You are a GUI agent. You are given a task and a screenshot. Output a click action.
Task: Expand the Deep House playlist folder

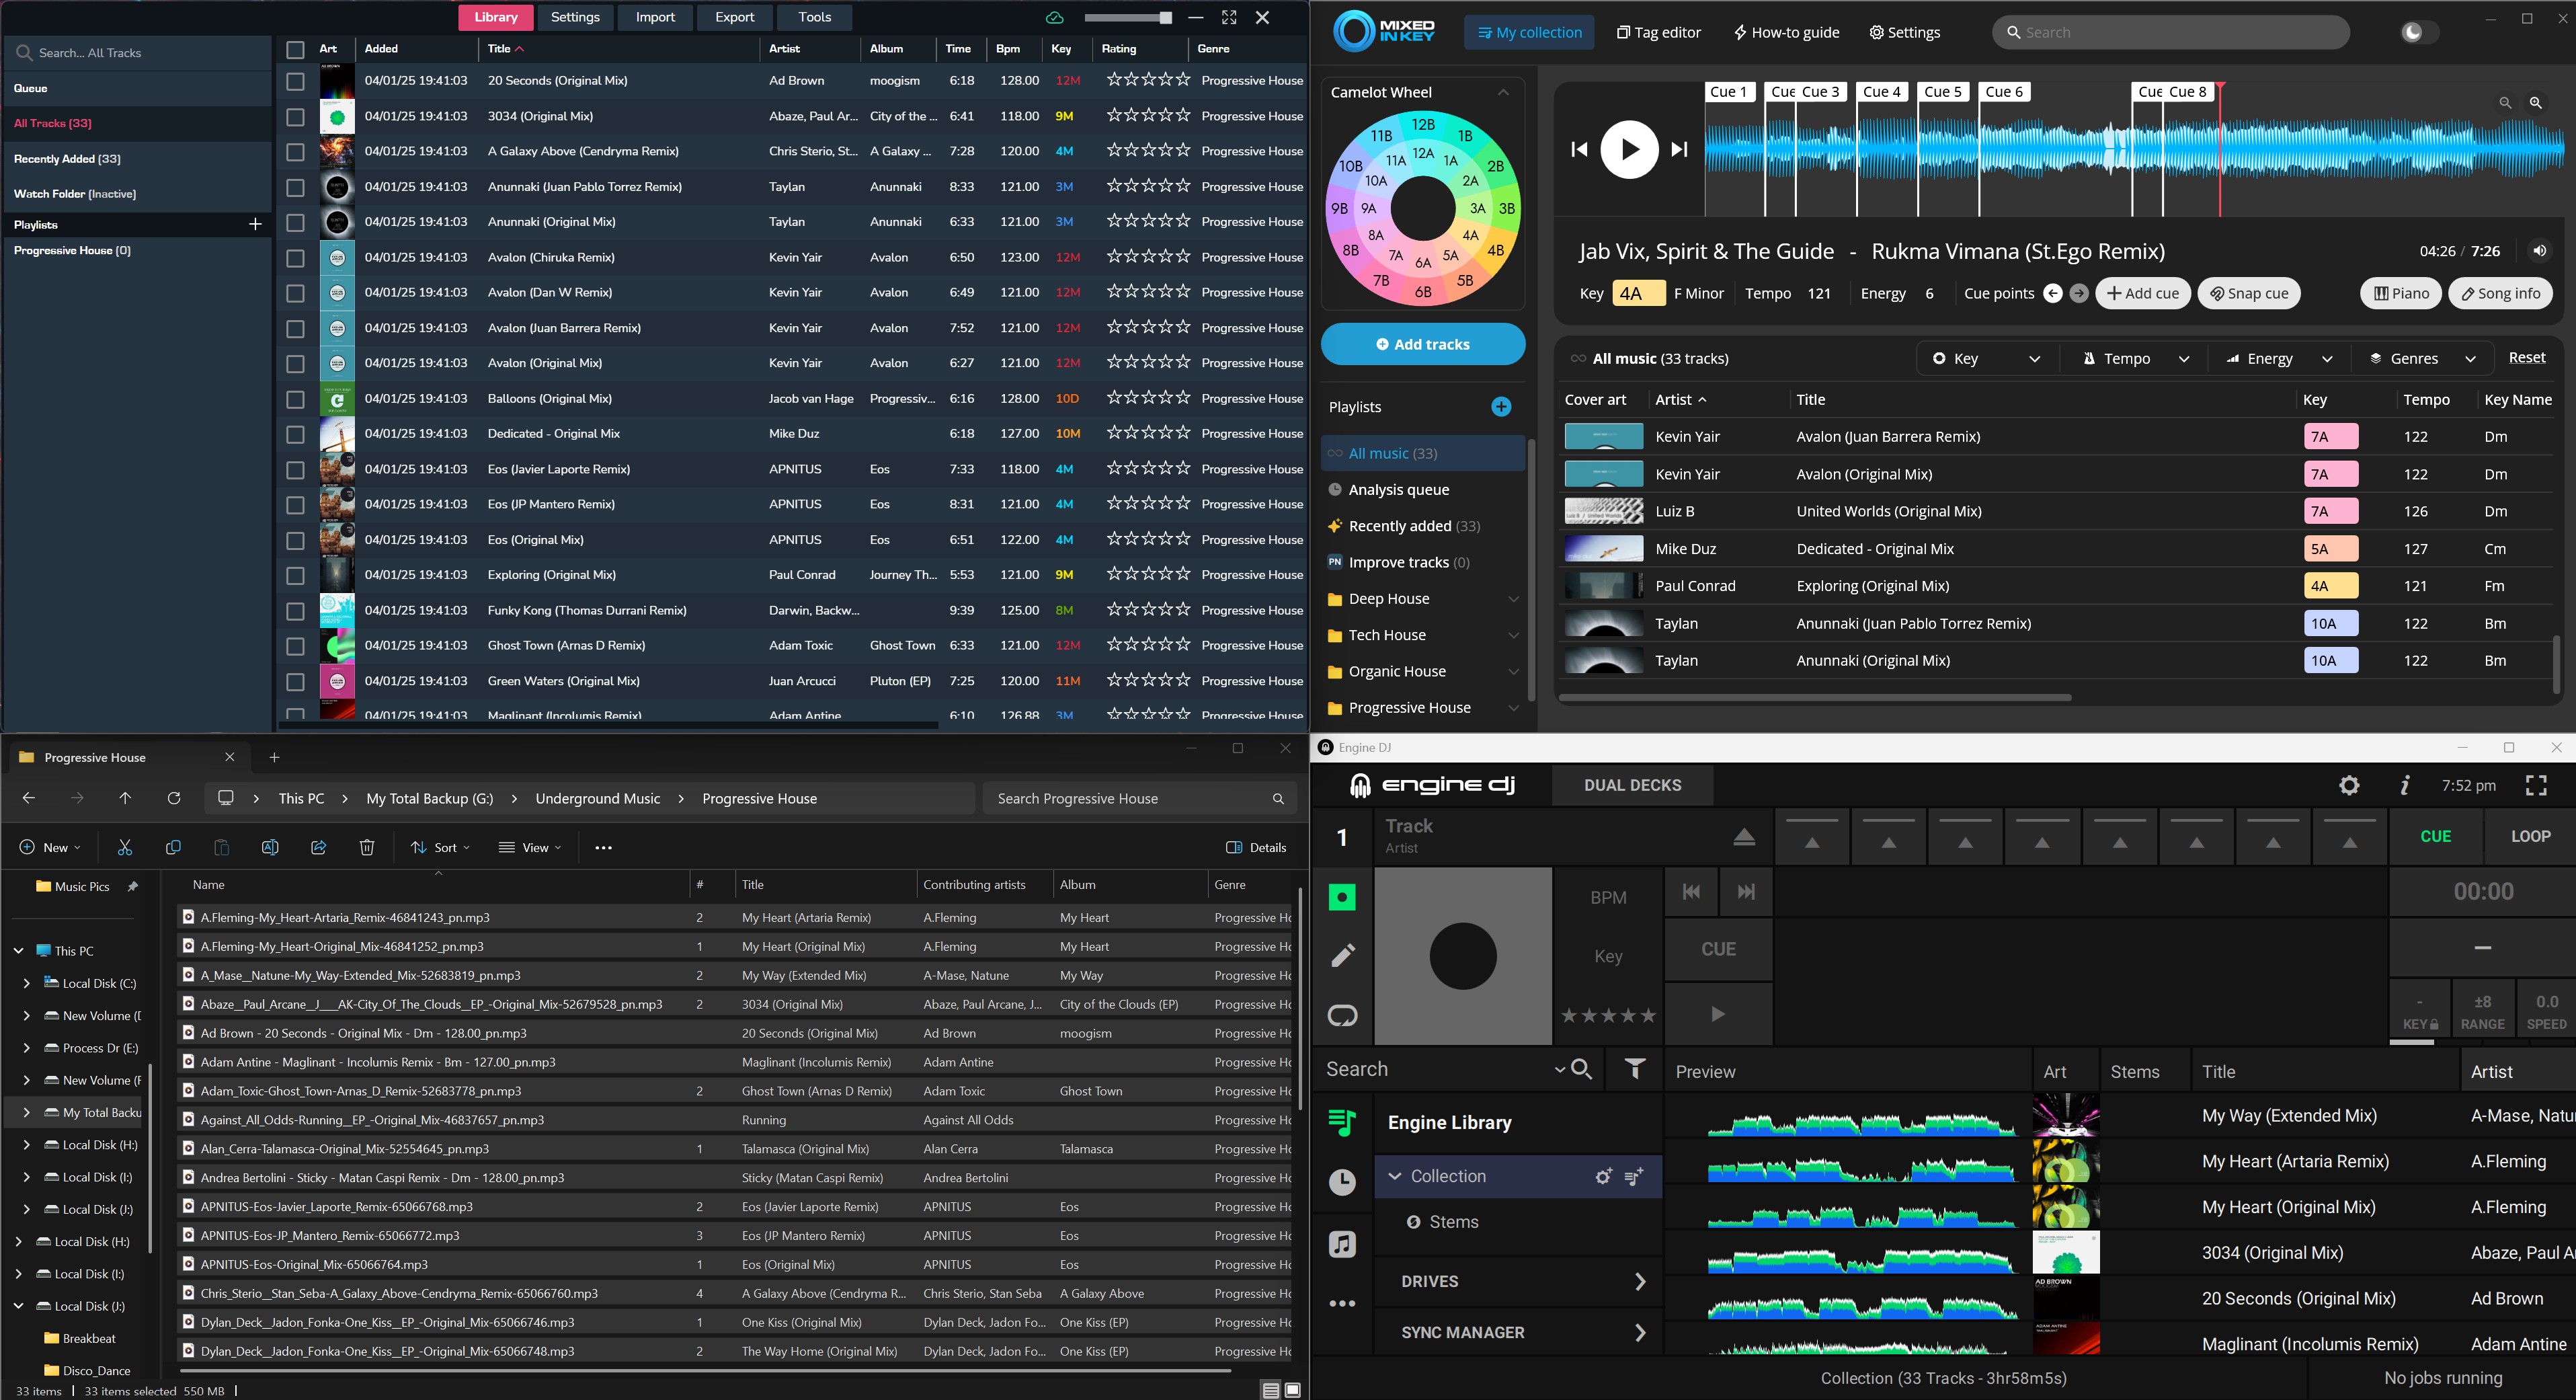(x=1513, y=599)
